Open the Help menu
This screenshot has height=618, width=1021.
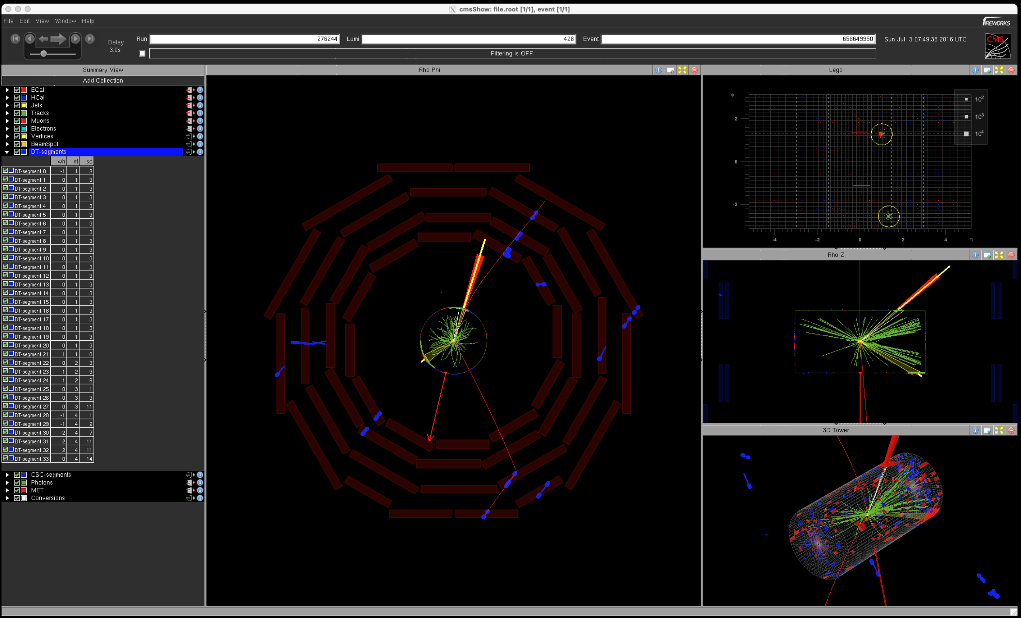pos(88,21)
